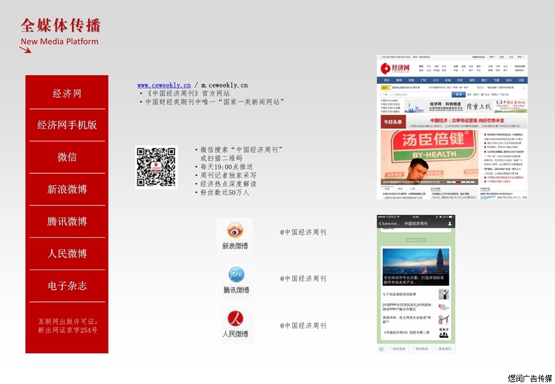
Task: Click the 汤臣倍健 BY-HEALTH banner image
Action: [x=429, y=158]
